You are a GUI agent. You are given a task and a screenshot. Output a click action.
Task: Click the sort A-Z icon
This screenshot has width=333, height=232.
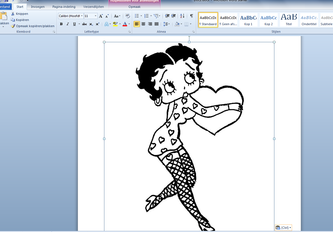pos(182,16)
